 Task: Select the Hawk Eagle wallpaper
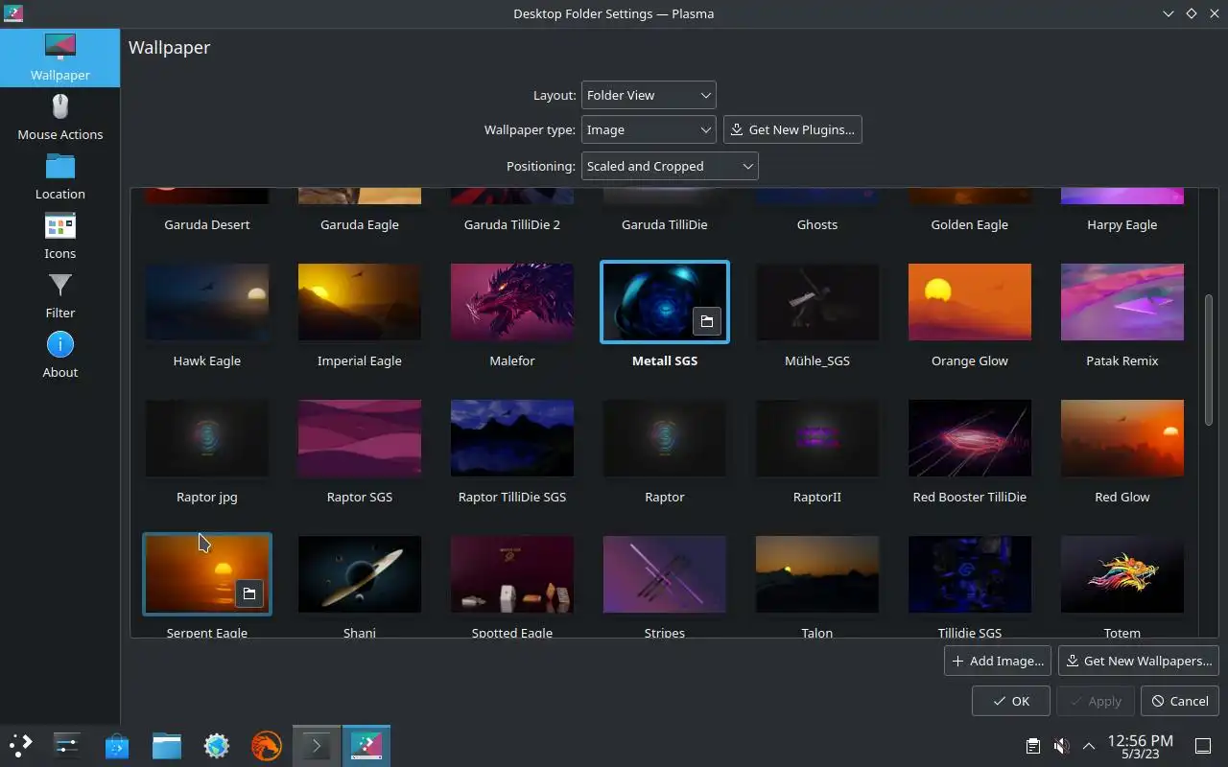click(206, 302)
